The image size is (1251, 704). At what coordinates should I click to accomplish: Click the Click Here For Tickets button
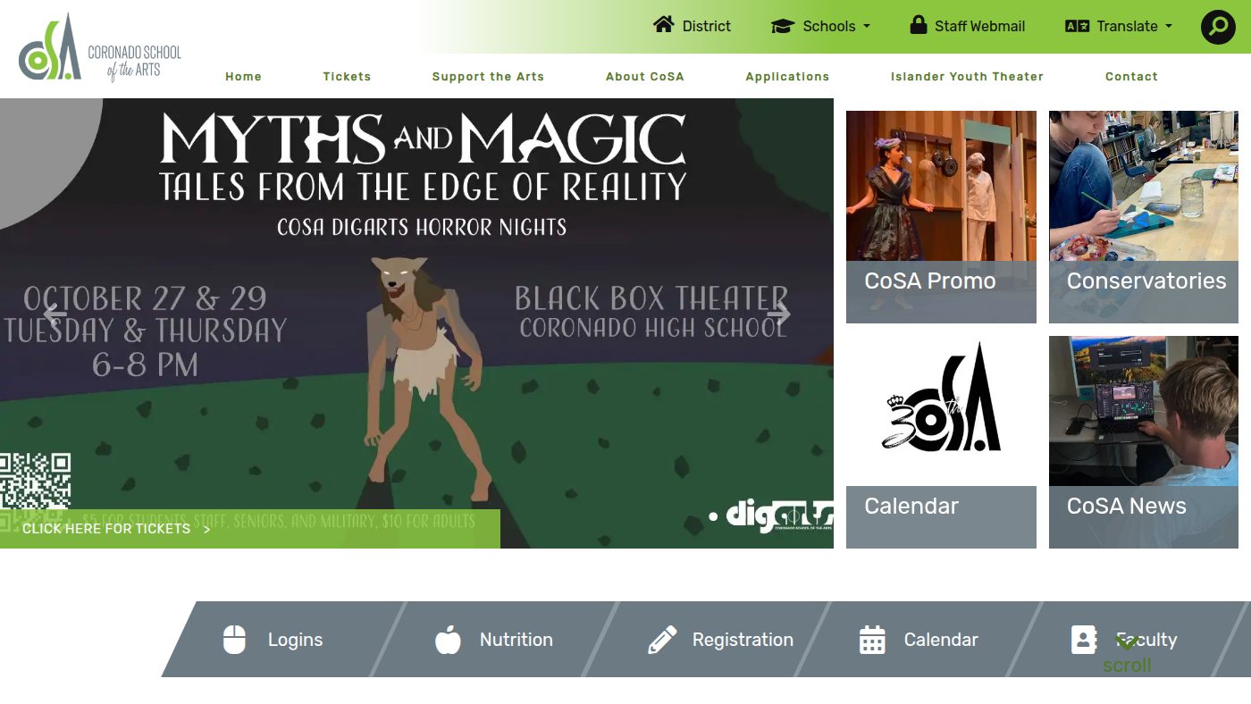coord(250,529)
